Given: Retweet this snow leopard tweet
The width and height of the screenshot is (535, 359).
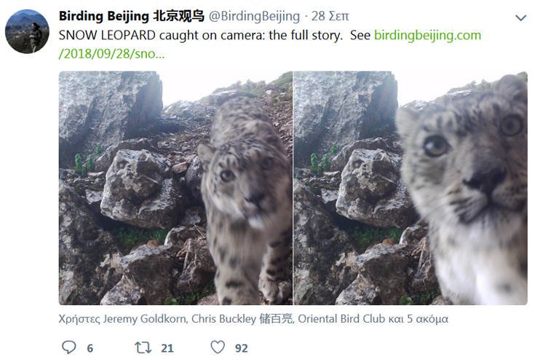Looking at the screenshot, I should point(143,347).
